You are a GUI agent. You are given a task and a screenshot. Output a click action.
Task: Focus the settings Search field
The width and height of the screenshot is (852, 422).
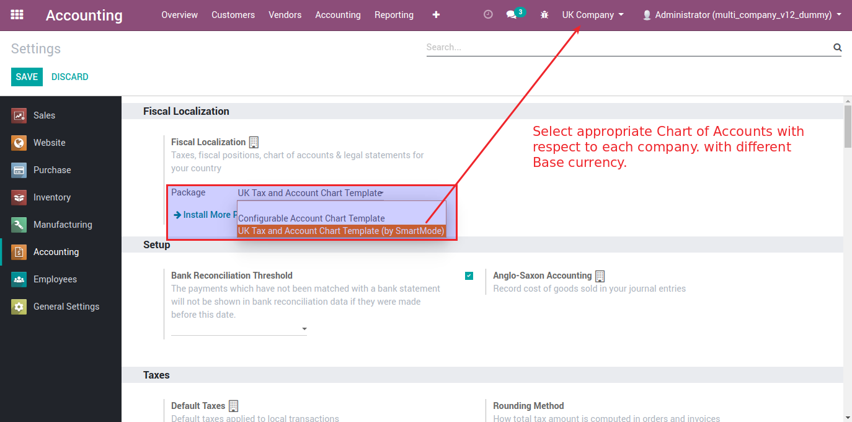coord(628,47)
